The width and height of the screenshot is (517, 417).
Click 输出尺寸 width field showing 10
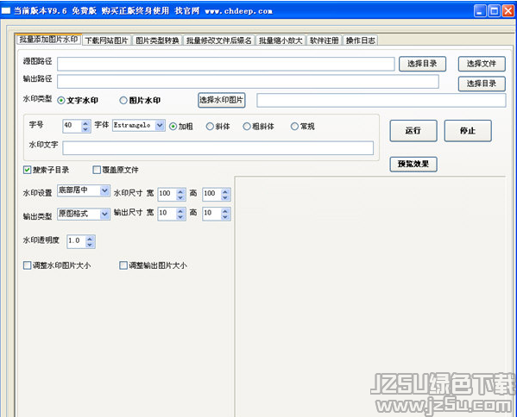167,214
